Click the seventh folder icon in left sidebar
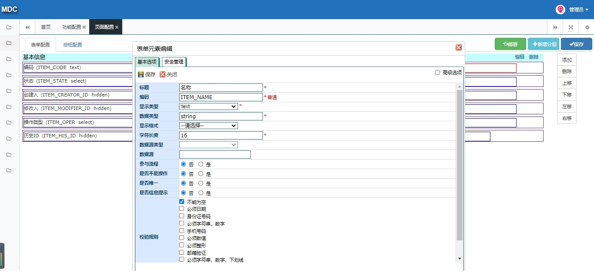The image size is (594, 276). click(9, 123)
